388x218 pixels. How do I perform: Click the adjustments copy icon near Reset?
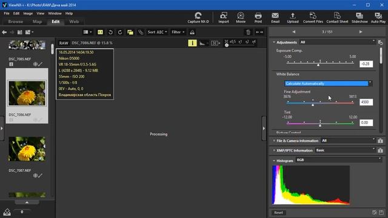(x=375, y=213)
